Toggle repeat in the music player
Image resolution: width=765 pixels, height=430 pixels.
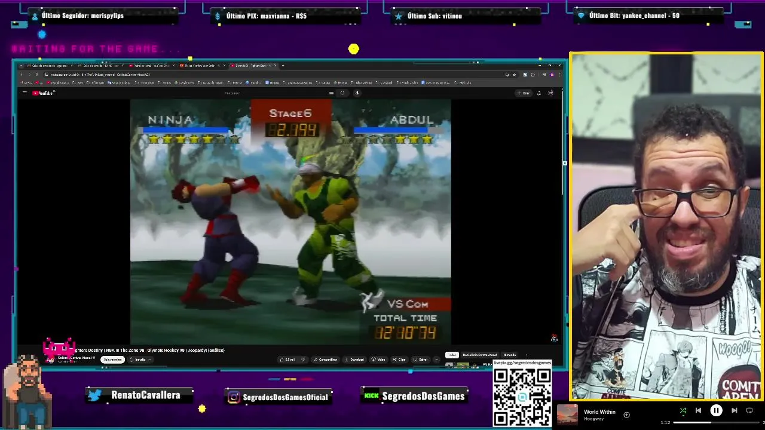[749, 411]
